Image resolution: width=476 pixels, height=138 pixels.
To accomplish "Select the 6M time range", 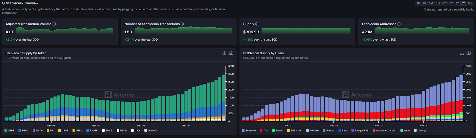I will (x=438, y=3).
